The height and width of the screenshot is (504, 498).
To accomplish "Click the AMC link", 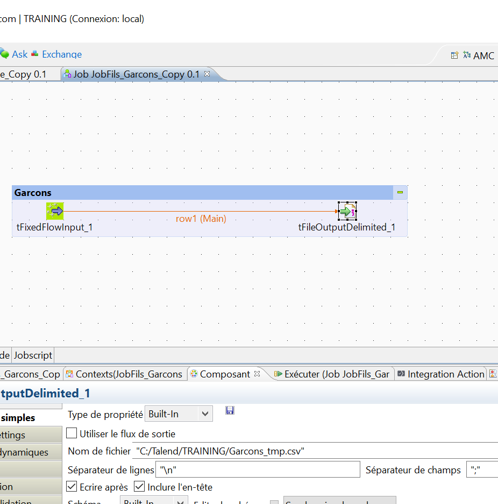I will point(483,55).
